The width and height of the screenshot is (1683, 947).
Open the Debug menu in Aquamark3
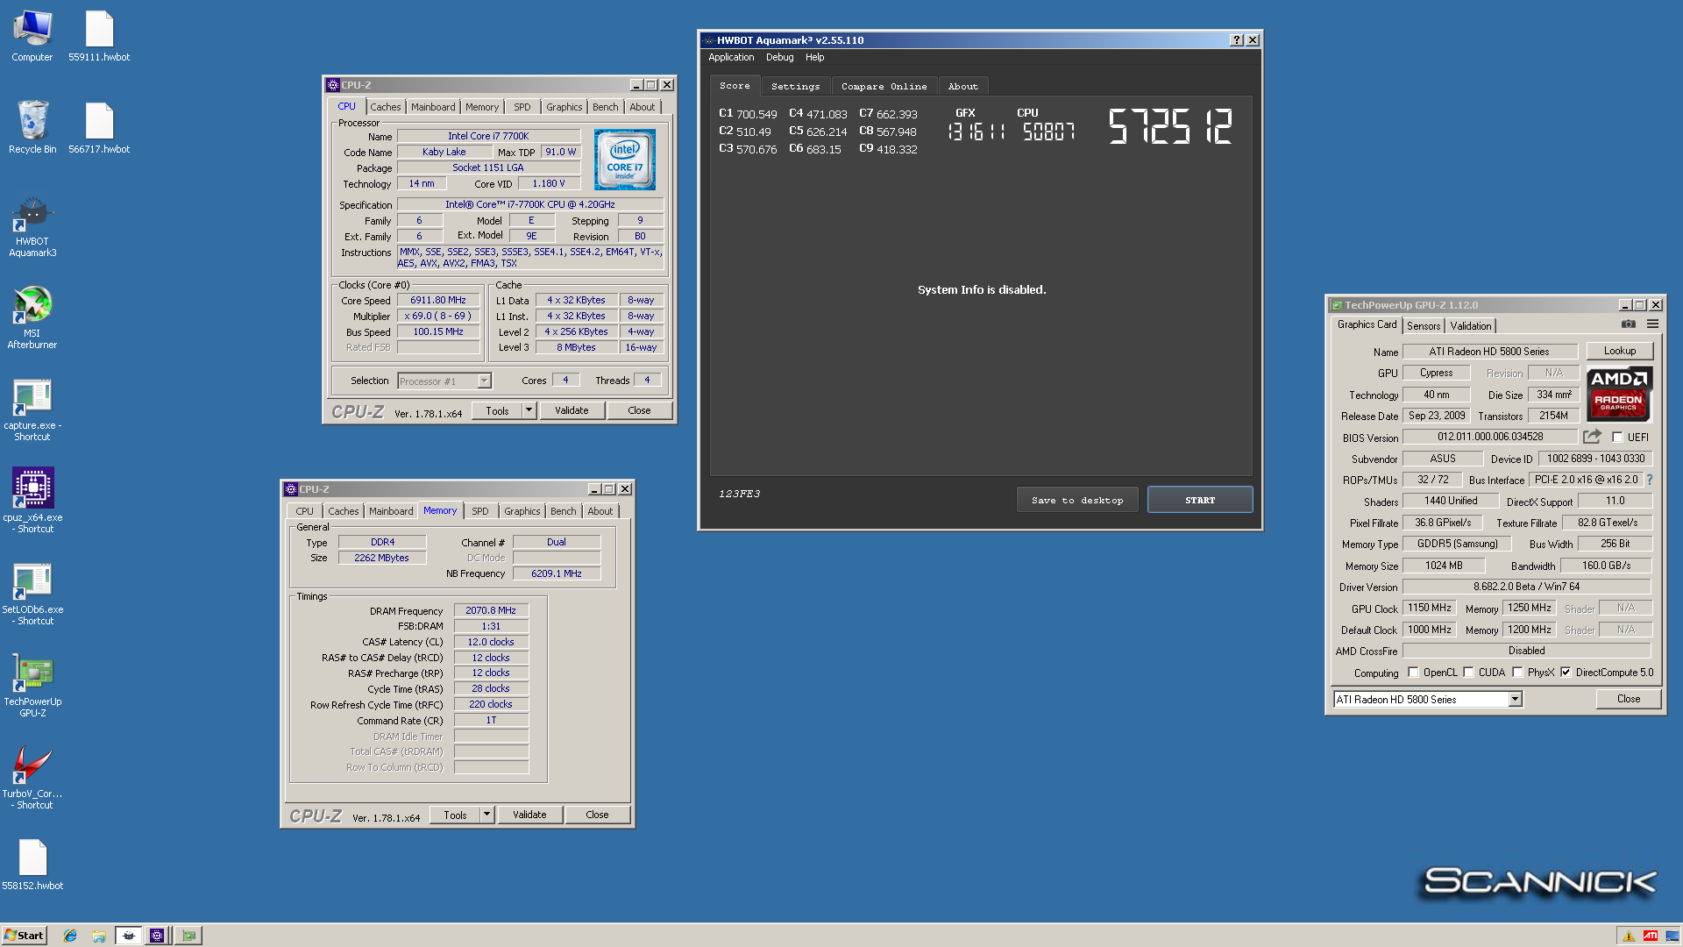[x=779, y=57]
